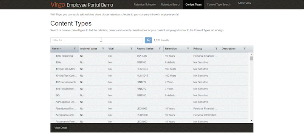Viewport: 304px width, 136px height.
Task: Click the View Detail button
Action: click(x=60, y=128)
